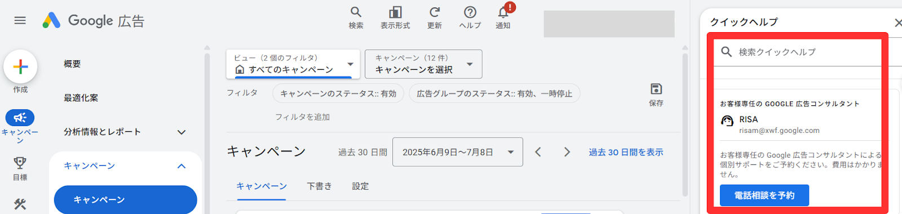Open the hamburger main menu
Screen dimensions: 902x214
click(20, 20)
